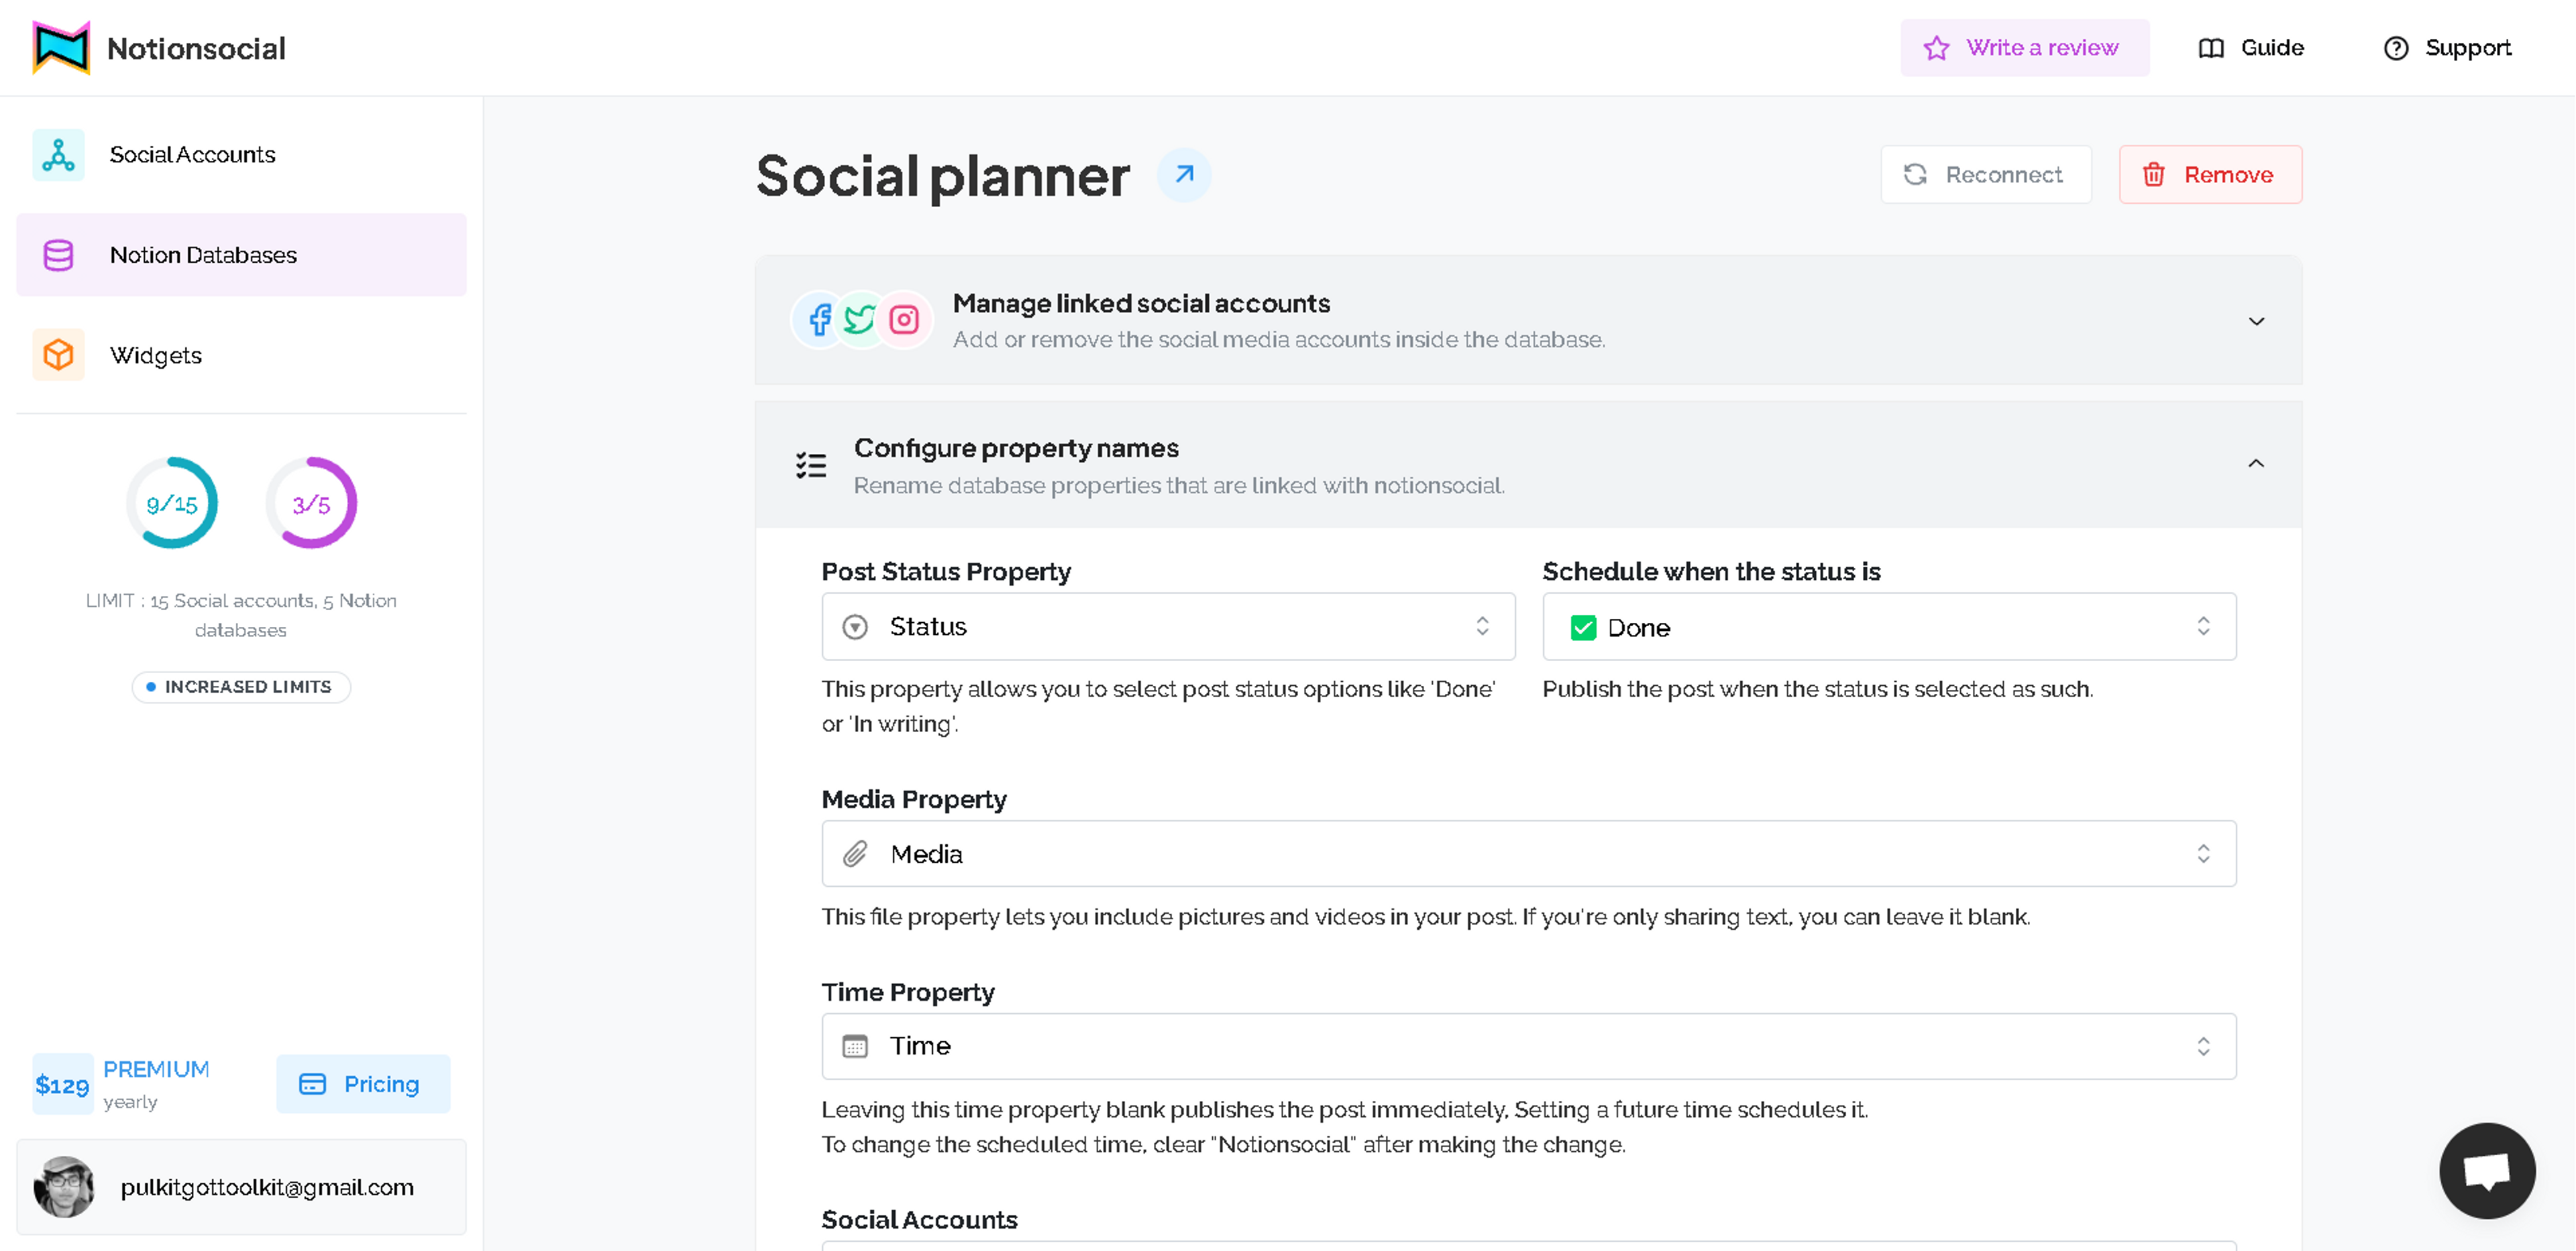
Task: Open the Widgets sidebar item
Action: coord(155,356)
